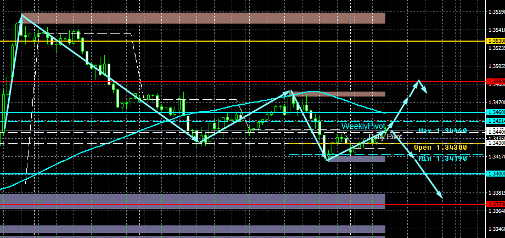505x238 pixels.
Task: Click the white 1.3430 price tag
Action: 495,143
